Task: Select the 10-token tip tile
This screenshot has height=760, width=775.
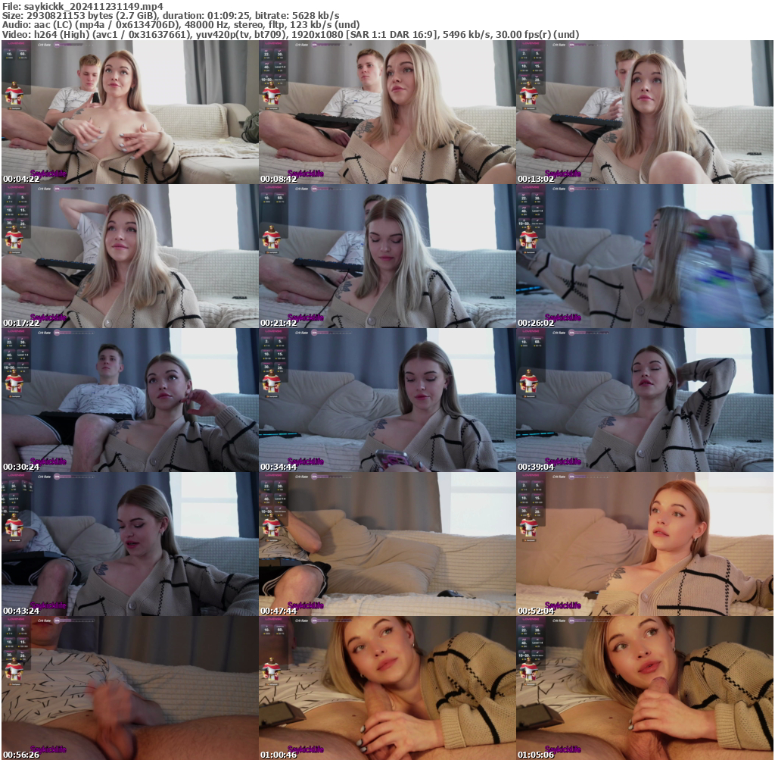Action: 524,67
